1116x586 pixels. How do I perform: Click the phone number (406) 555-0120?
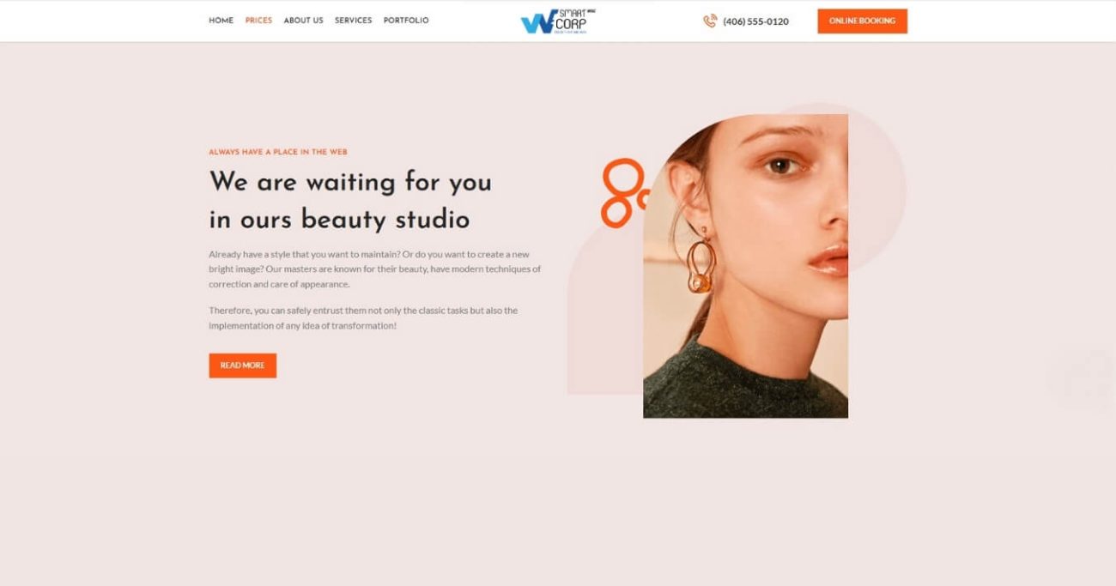click(755, 21)
